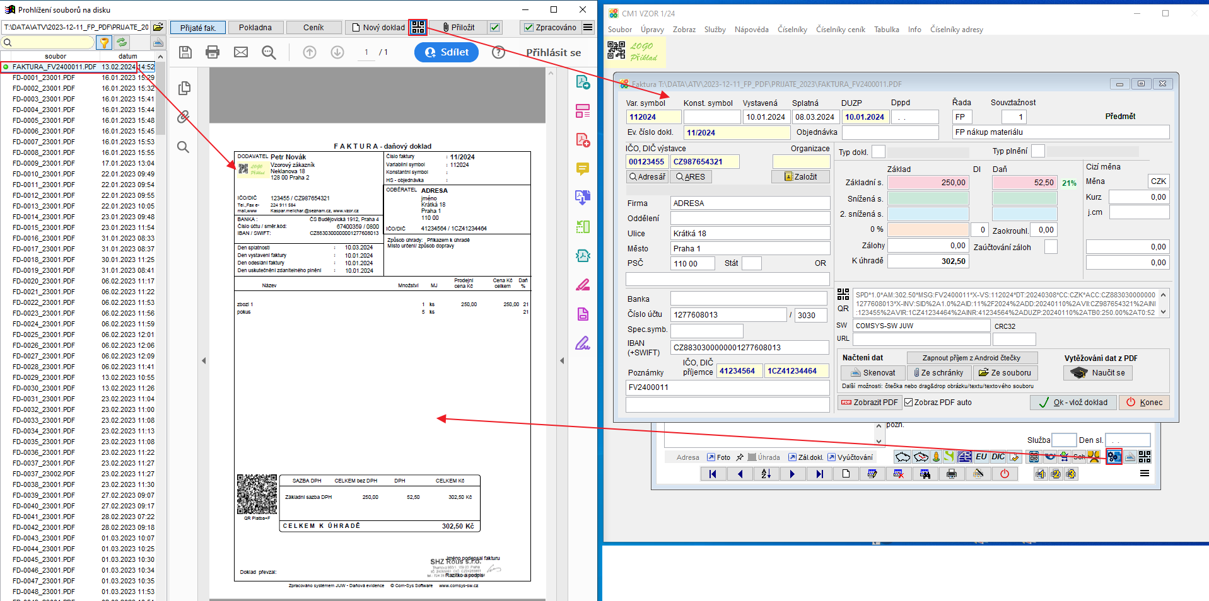Click the Nový doklad button
The height and width of the screenshot is (601, 1209).
point(378,27)
